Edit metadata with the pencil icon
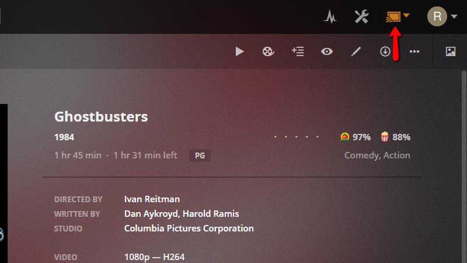Screen dimensions: 467x263 tap(356, 51)
